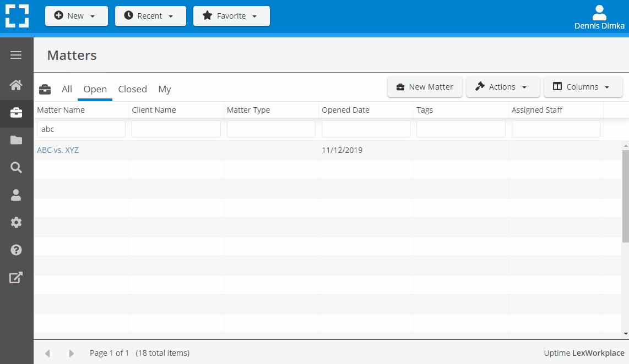The height and width of the screenshot is (364, 629).
Task: Expand the Columns selector
Action: (583, 86)
